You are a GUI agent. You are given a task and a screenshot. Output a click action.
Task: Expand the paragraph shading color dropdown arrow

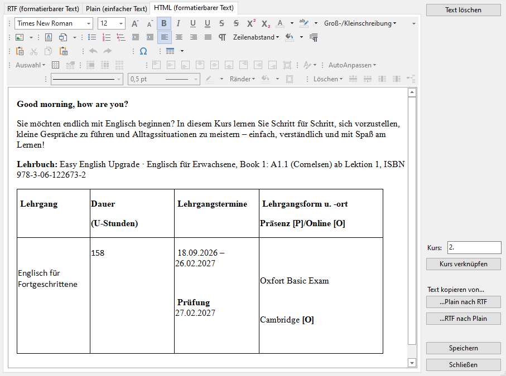[301, 37]
